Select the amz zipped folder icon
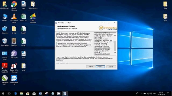Screen dimensions: 172x96 coord(23,67)
